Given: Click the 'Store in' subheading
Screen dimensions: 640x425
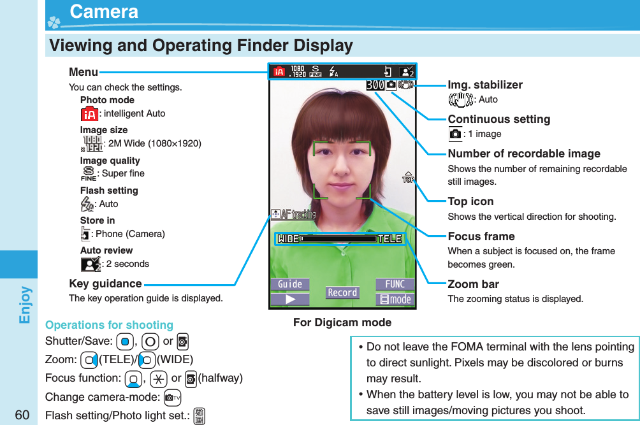Looking at the screenshot, I should (x=97, y=220).
